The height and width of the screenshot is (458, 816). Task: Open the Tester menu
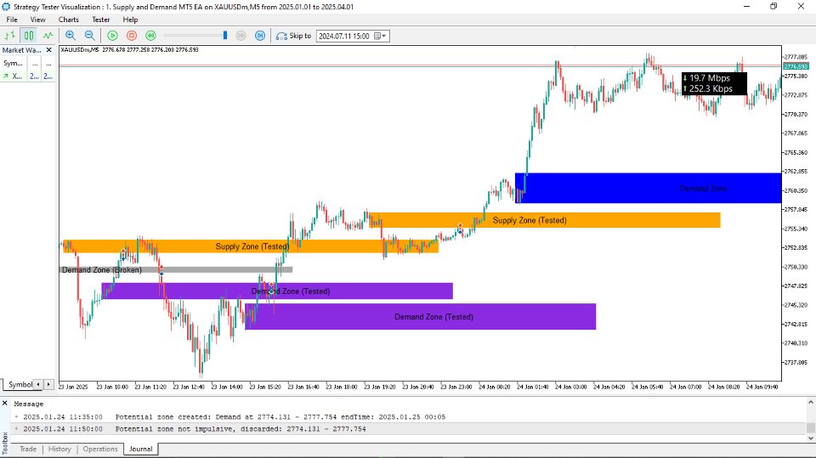(x=101, y=20)
